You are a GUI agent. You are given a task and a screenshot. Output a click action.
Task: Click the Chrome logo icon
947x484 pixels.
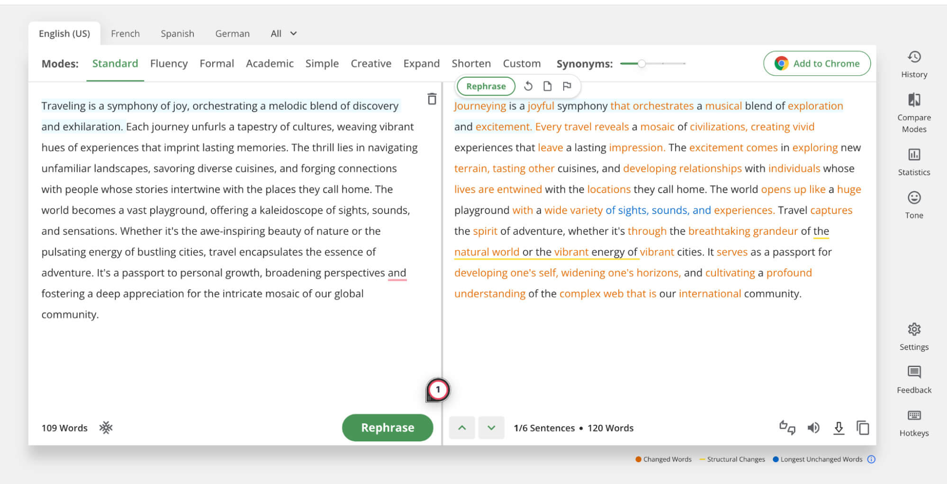point(781,63)
